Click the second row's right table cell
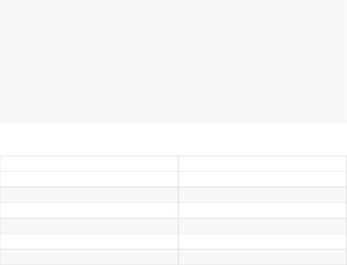 pyautogui.click(x=262, y=179)
